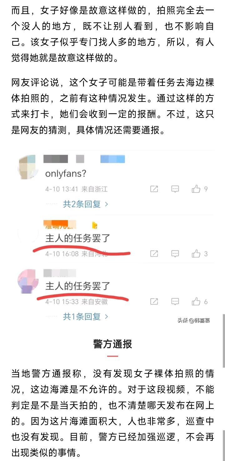Tap the 警方通报 section heading
The width and height of the screenshot is (225, 461).
pyautogui.click(x=112, y=344)
